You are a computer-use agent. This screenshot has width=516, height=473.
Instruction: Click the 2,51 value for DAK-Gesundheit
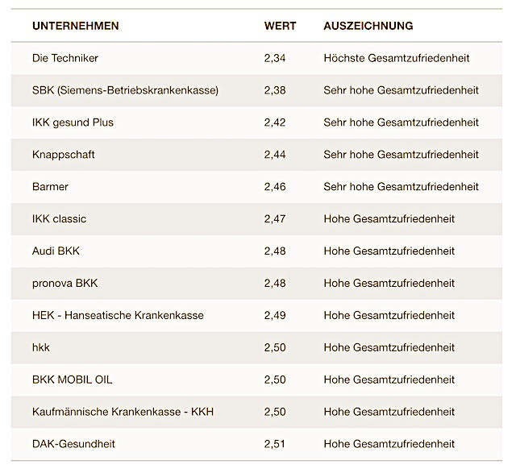click(275, 444)
